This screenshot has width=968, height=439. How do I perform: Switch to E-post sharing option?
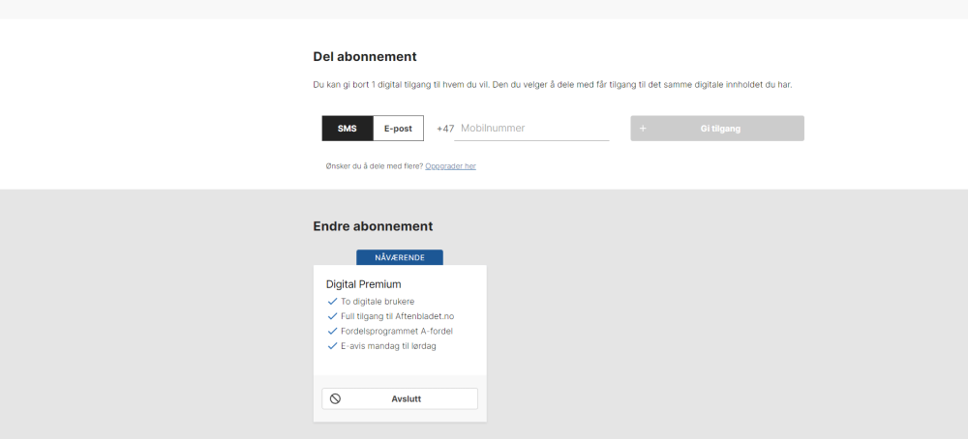[x=398, y=129]
